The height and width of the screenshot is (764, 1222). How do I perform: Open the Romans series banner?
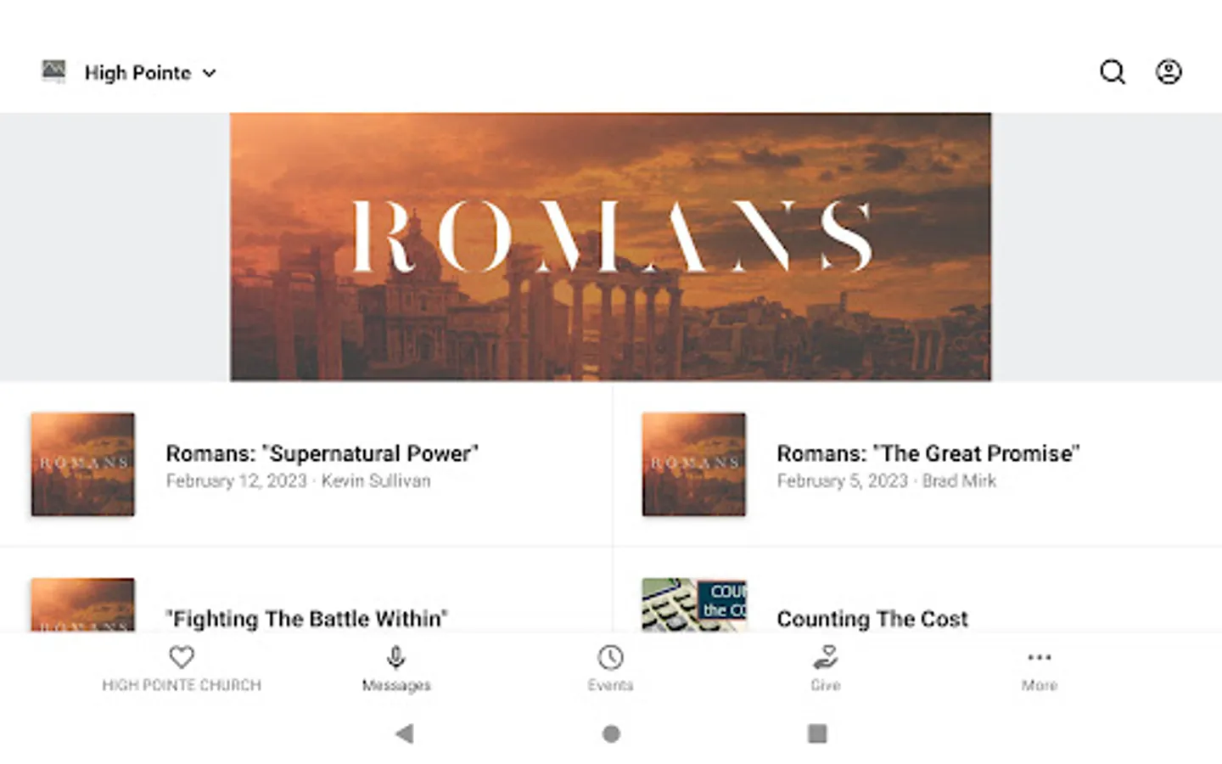pos(610,247)
